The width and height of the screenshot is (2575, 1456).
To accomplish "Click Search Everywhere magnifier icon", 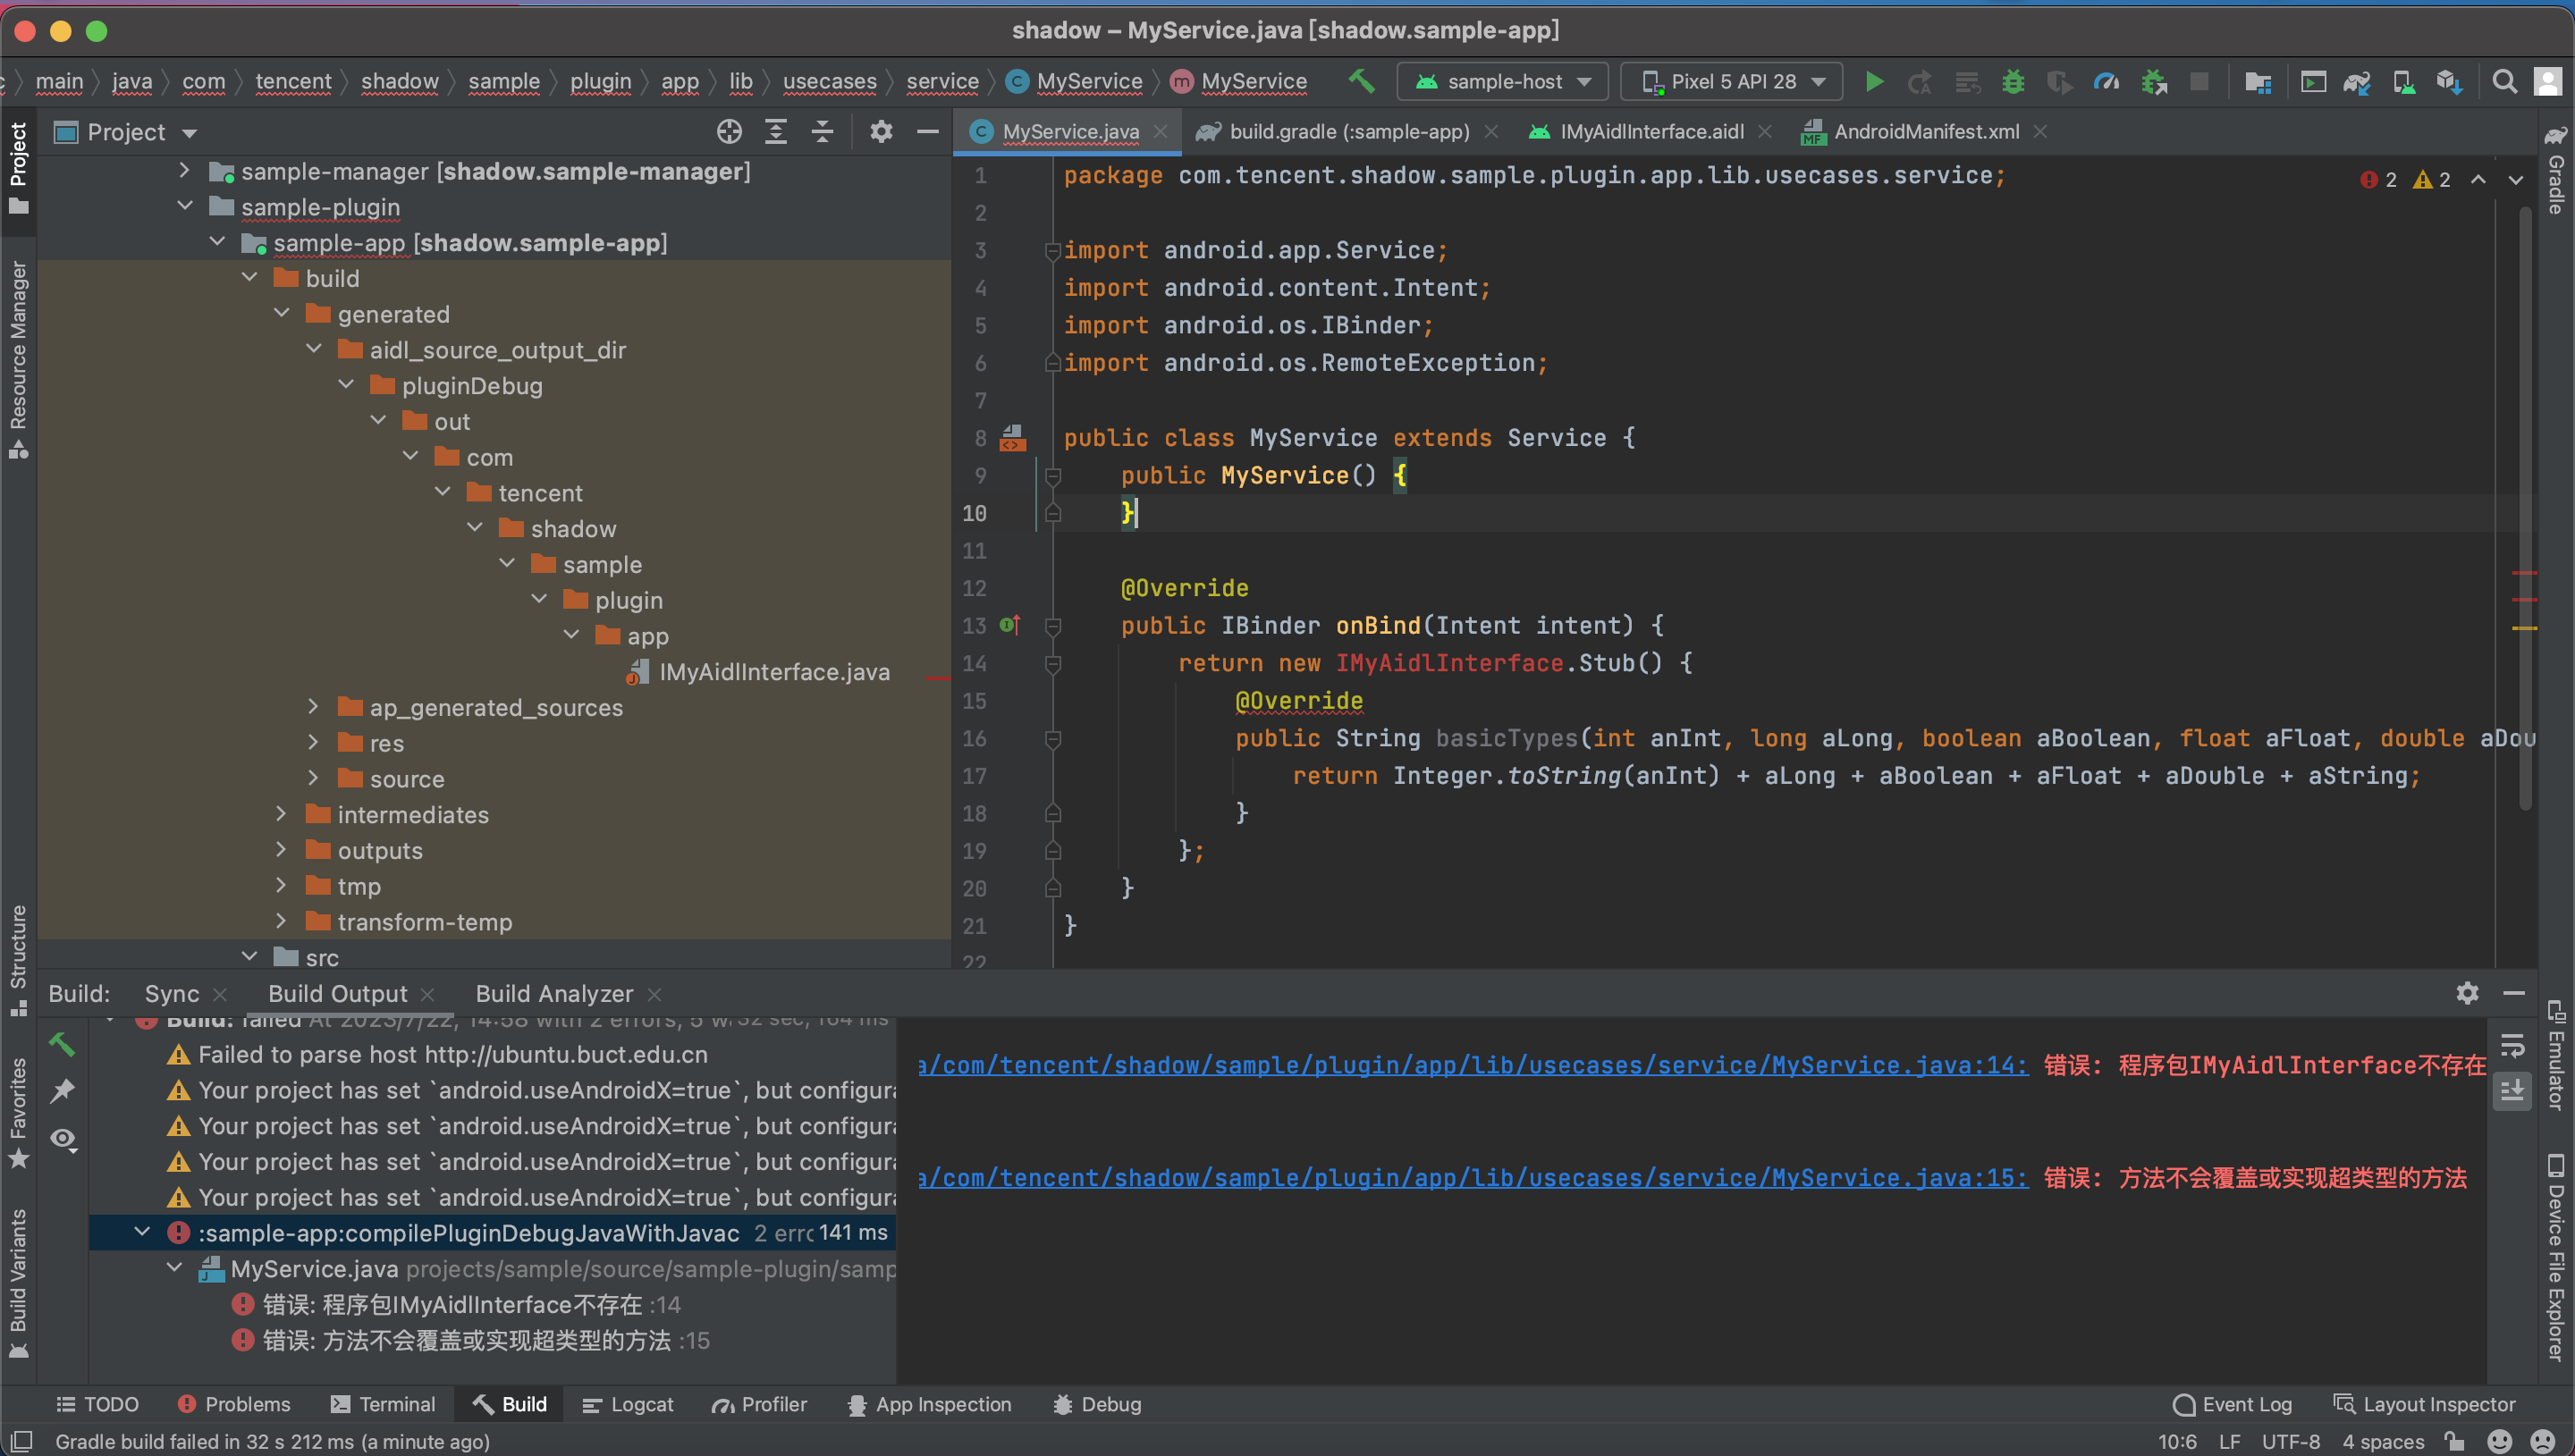I will coord(2506,81).
